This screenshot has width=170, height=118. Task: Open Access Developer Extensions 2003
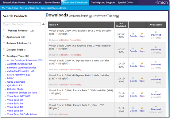[25, 60]
